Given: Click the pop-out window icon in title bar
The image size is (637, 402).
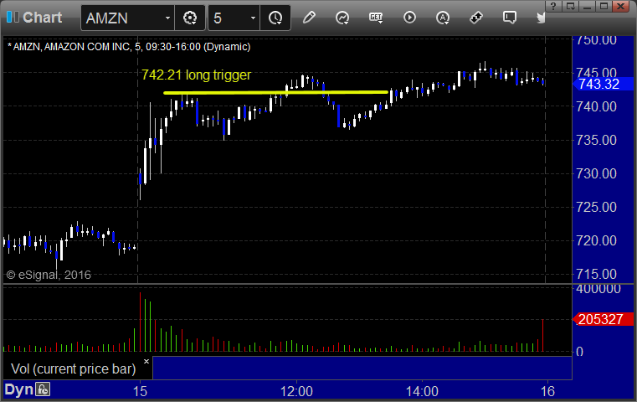Looking at the screenshot, I should [x=570, y=6].
